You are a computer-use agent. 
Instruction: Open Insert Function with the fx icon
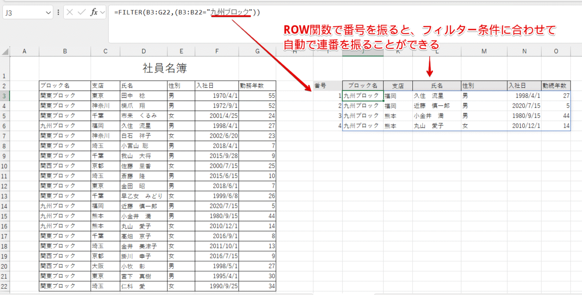[x=94, y=12]
